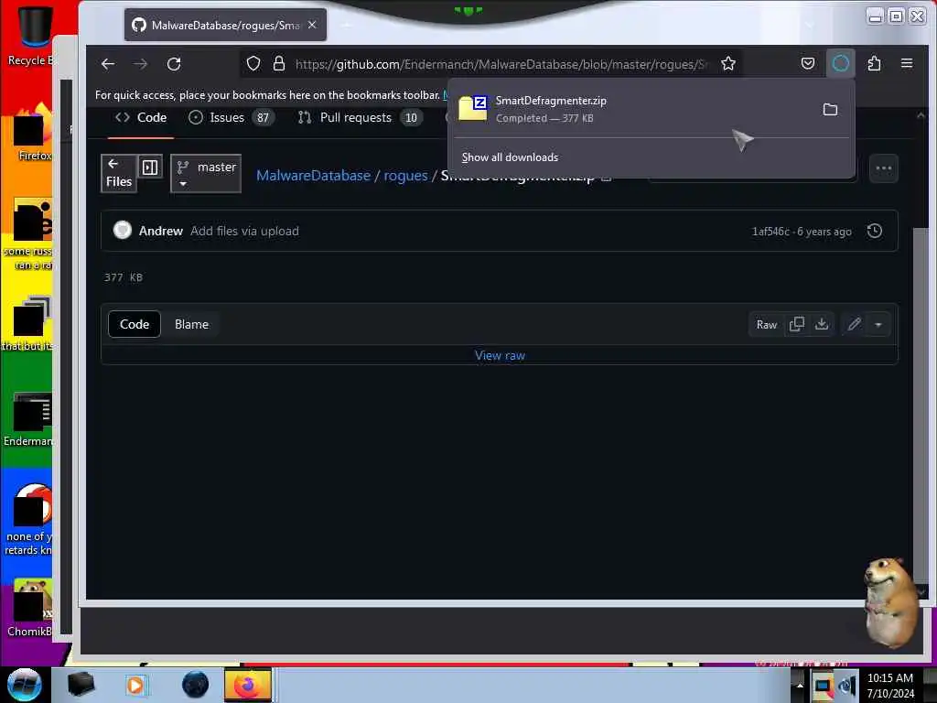Select the ChomikB desktop icon
This screenshot has height=703, width=937.
point(30,608)
